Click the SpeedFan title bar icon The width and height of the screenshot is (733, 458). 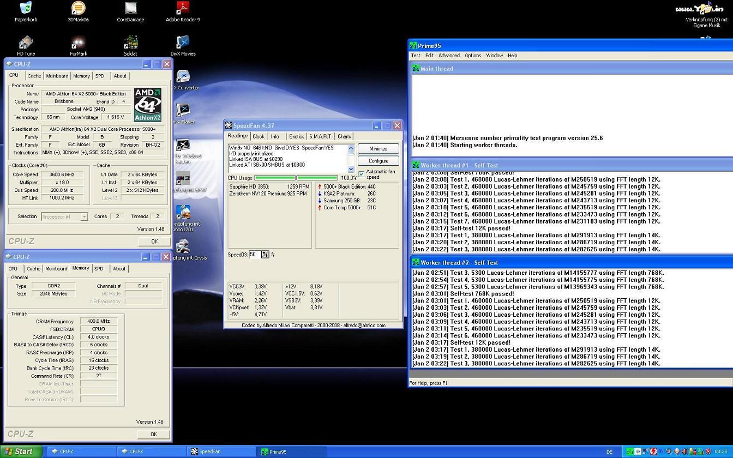click(x=229, y=125)
